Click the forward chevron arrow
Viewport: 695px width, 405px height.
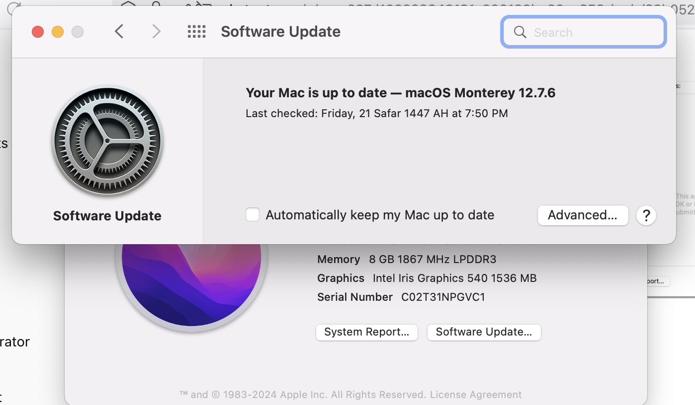click(x=157, y=32)
